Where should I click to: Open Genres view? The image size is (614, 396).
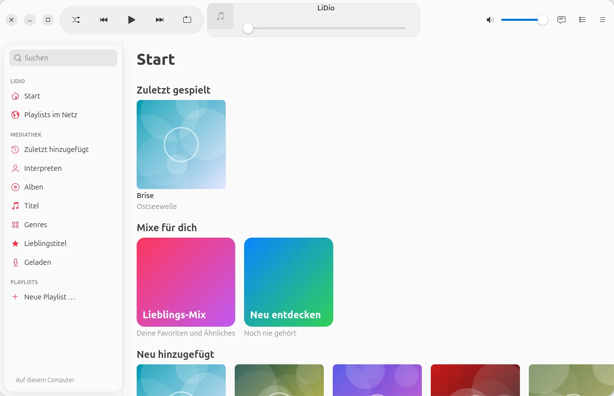pos(63,225)
